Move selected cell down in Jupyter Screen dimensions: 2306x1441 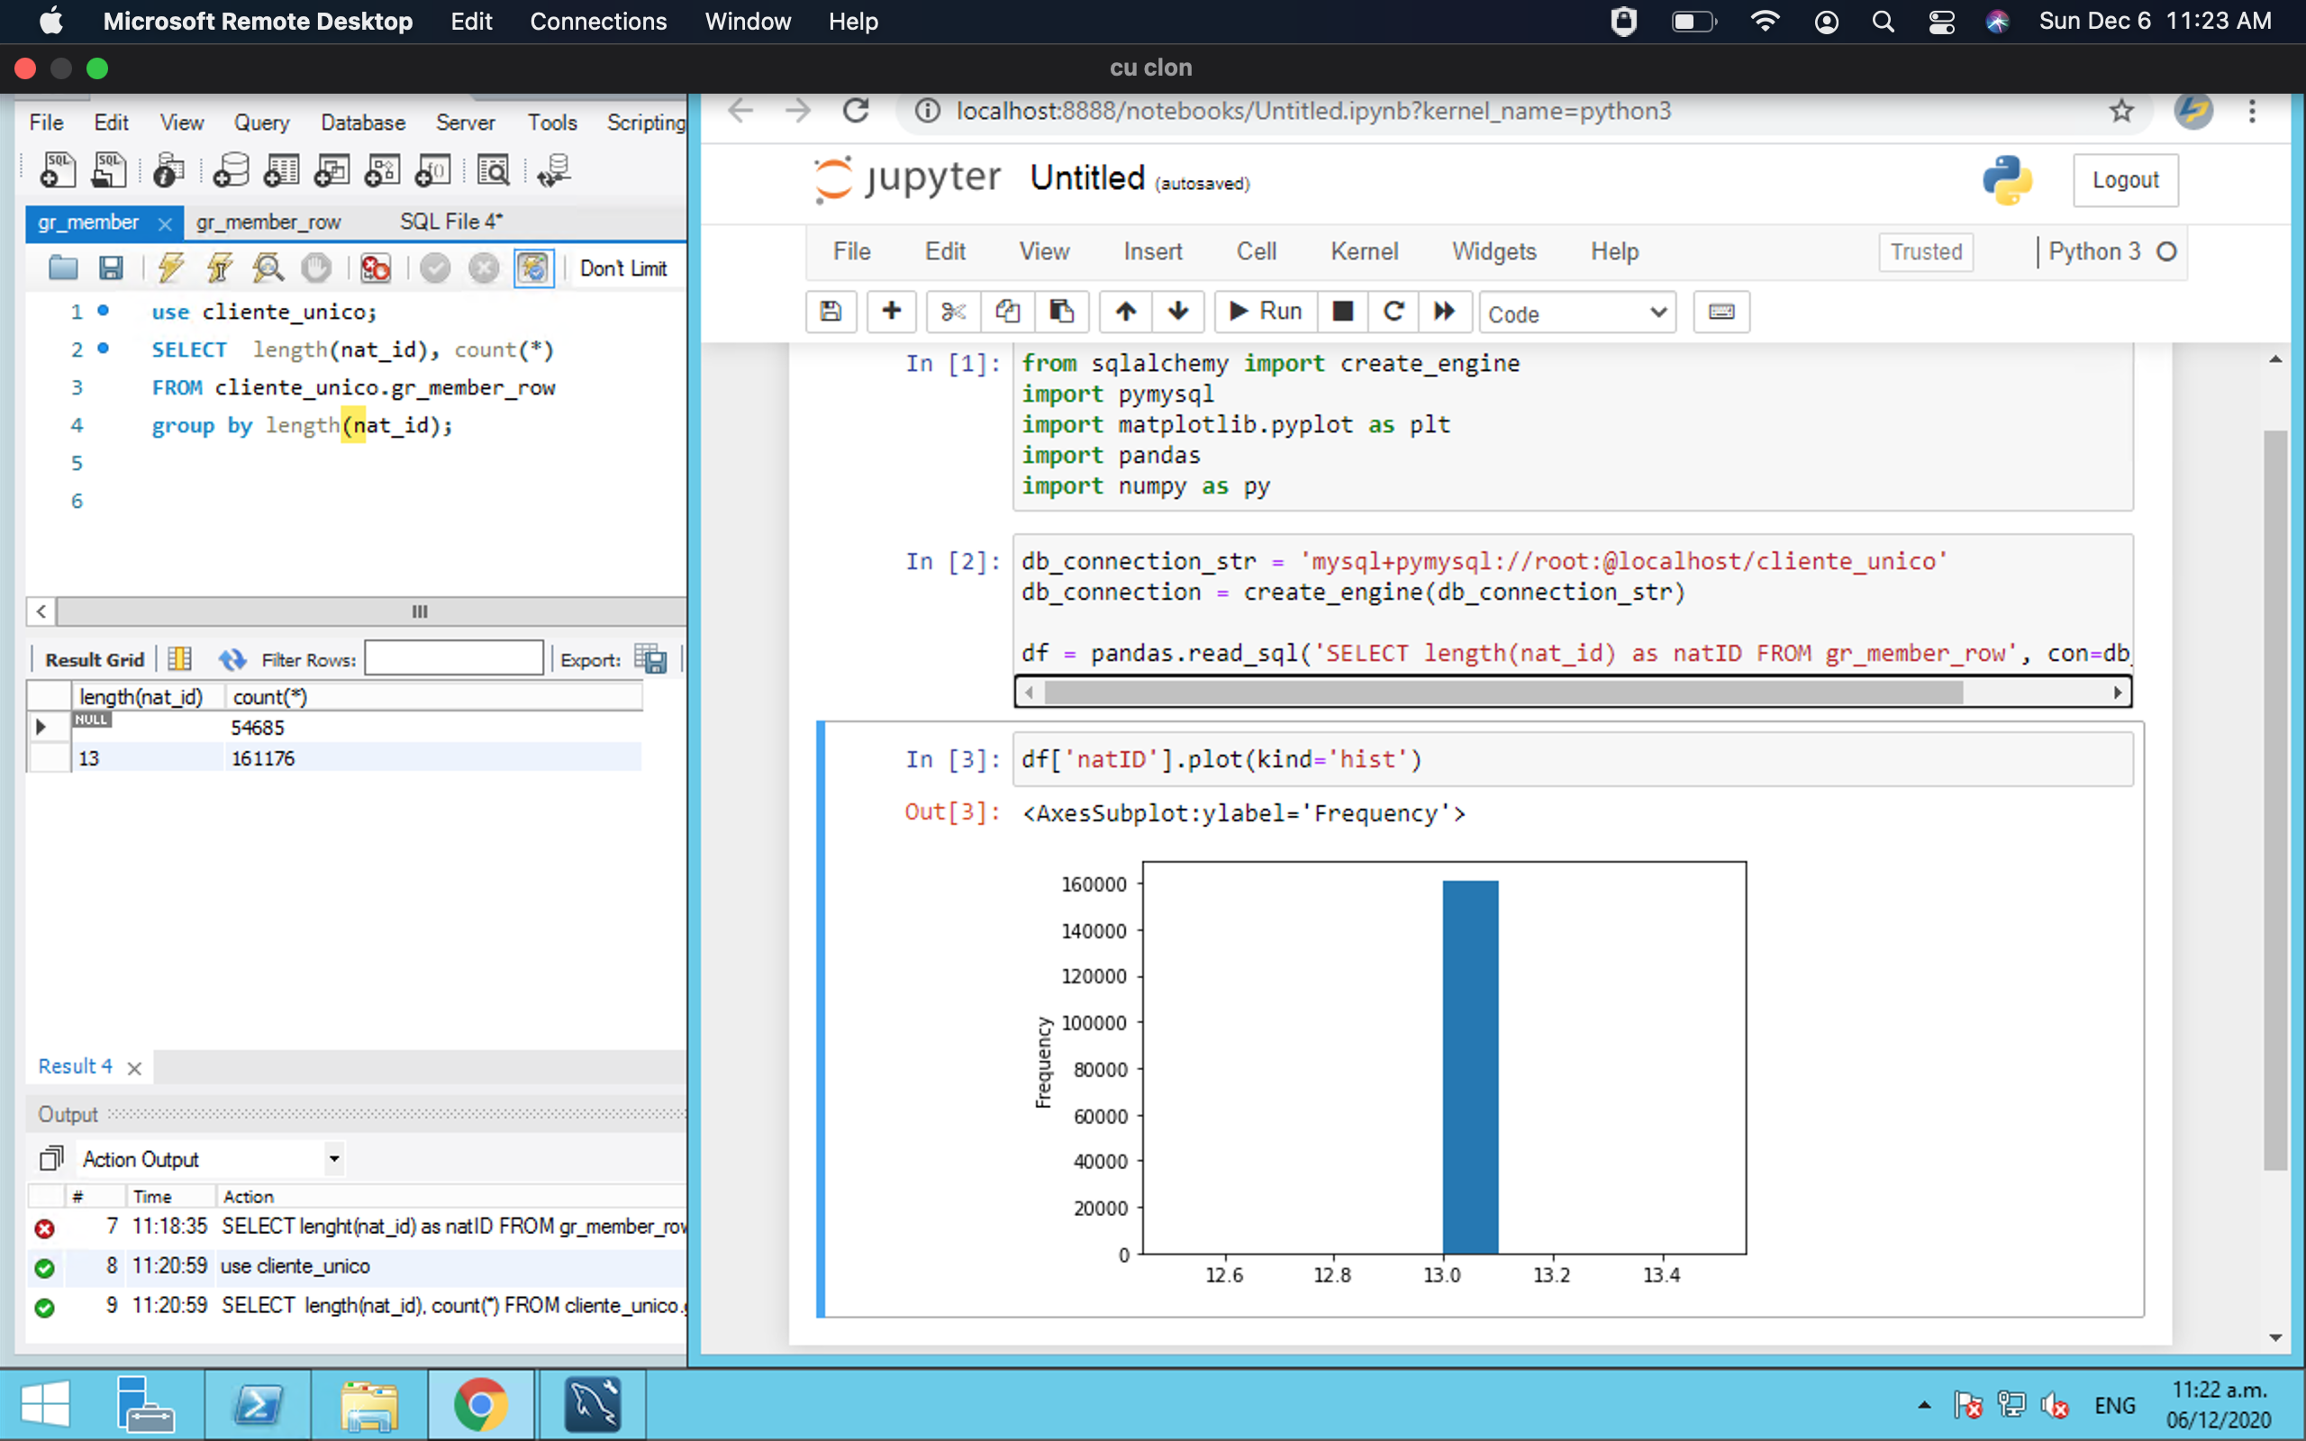pos(1179,312)
